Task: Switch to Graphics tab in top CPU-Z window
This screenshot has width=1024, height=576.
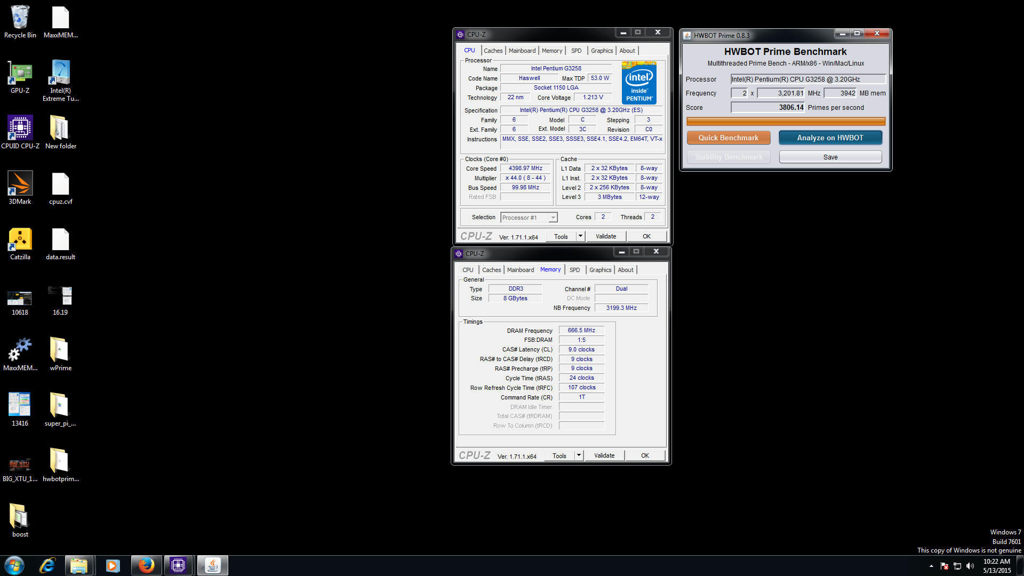Action: [602, 51]
